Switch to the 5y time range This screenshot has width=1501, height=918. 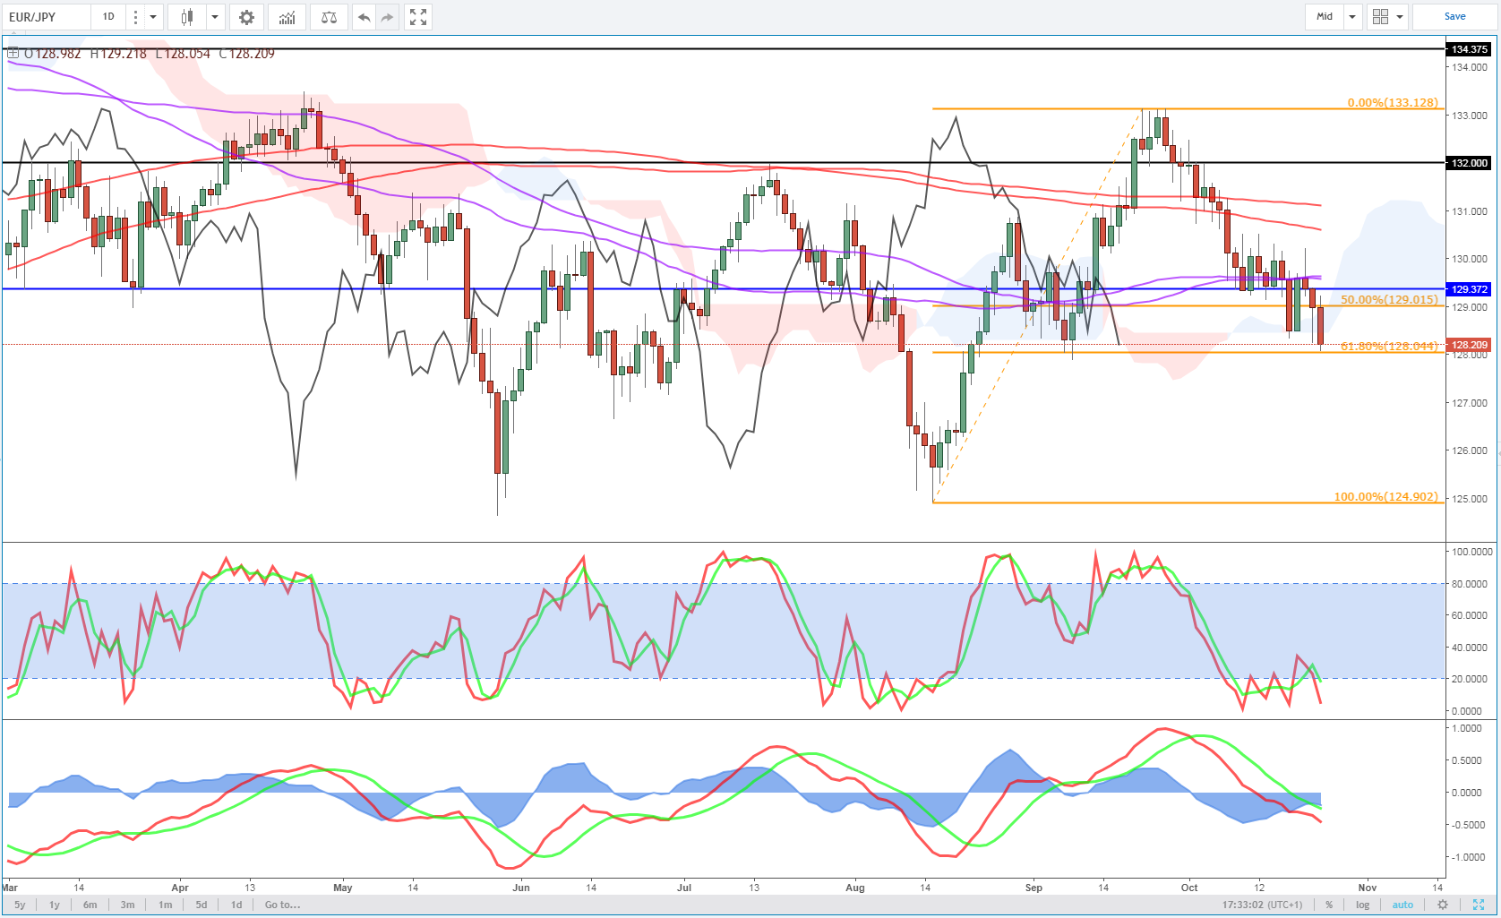20,905
